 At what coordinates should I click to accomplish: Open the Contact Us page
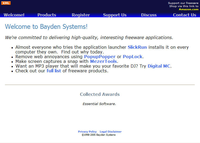(x=185, y=15)
